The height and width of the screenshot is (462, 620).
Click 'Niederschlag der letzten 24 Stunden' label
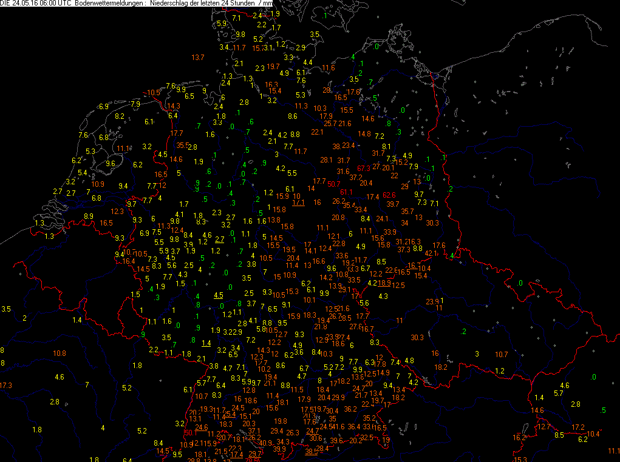pyautogui.click(x=202, y=4)
